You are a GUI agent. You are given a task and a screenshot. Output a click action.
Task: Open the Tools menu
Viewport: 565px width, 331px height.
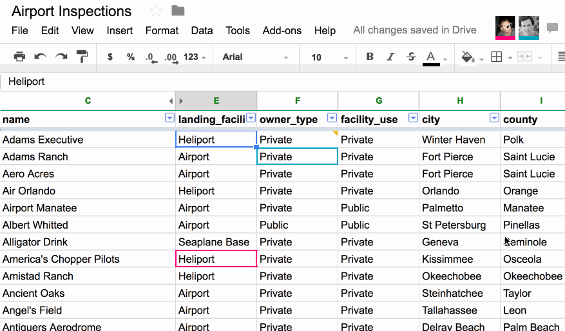(238, 31)
